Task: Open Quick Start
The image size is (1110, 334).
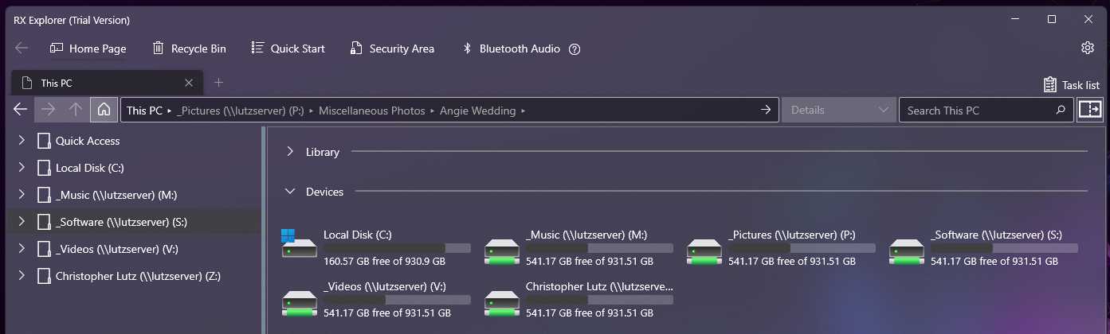Action: tap(288, 49)
